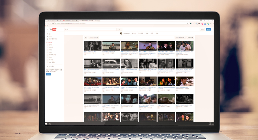258x140 pixels.
Task: Open the hamburger guide menu beside YouTube logo
Action: [48, 30]
